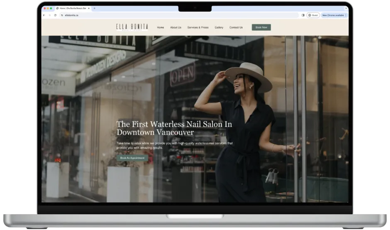Select the Home | Ella Bonita Beauty Bar tab

(73, 8)
